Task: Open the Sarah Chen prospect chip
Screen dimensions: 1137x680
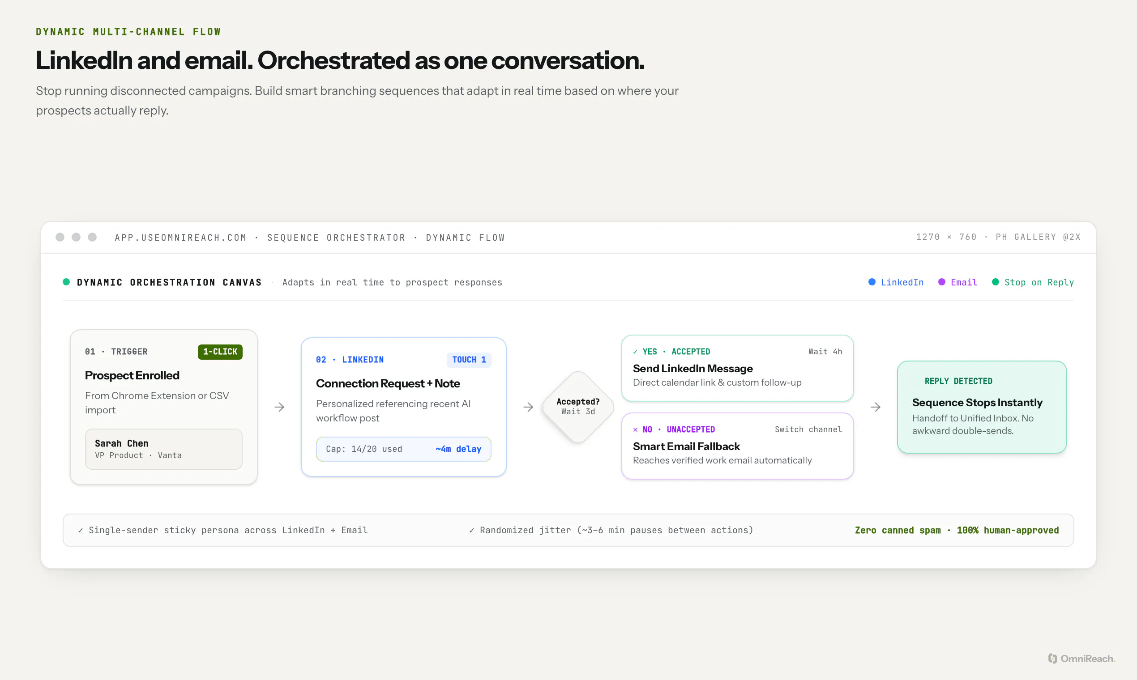Action: click(x=164, y=449)
